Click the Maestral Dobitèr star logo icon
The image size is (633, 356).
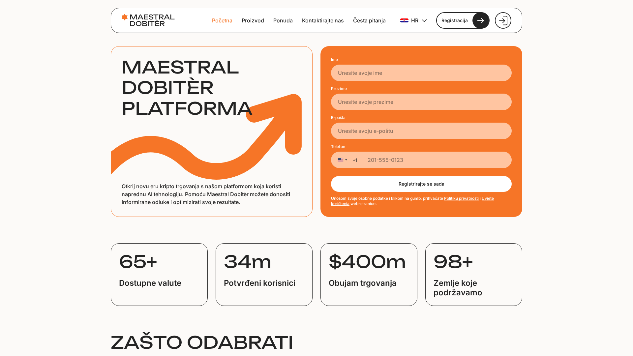coord(124,16)
